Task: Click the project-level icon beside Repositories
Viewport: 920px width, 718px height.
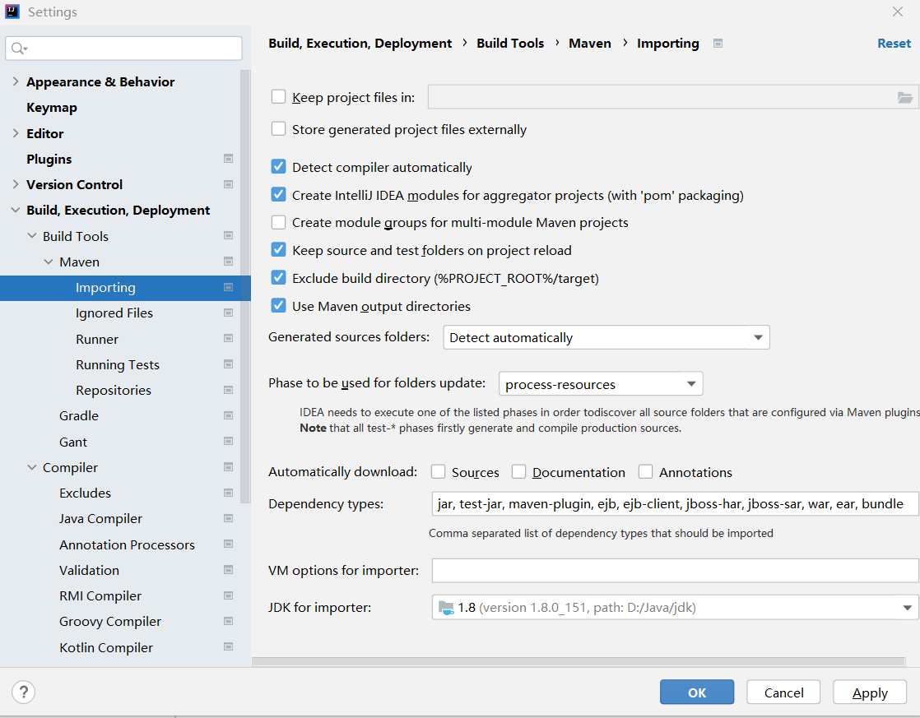Action: [228, 390]
